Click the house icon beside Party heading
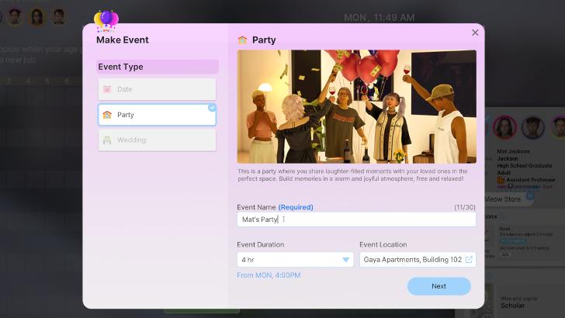 pyautogui.click(x=242, y=40)
